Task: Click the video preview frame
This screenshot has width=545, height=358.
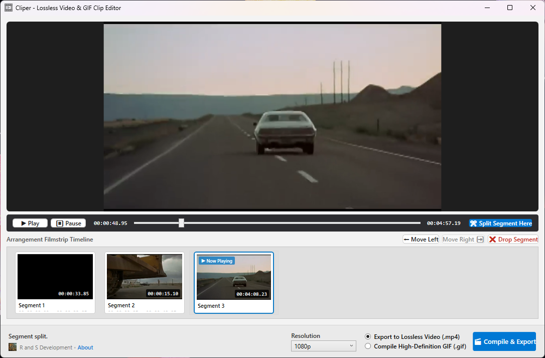Action: pos(272,116)
